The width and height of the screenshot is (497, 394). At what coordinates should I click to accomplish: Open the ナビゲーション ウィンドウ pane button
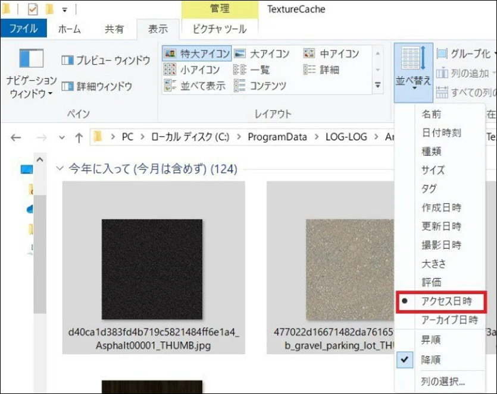[30, 74]
